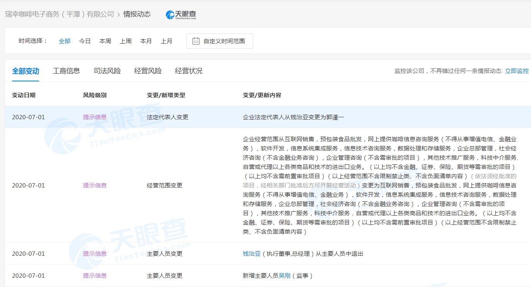
Task: Open company name 瑞幸咖啡电子商务（平潭）有限公司 breadcrumb
Action: click(x=60, y=14)
